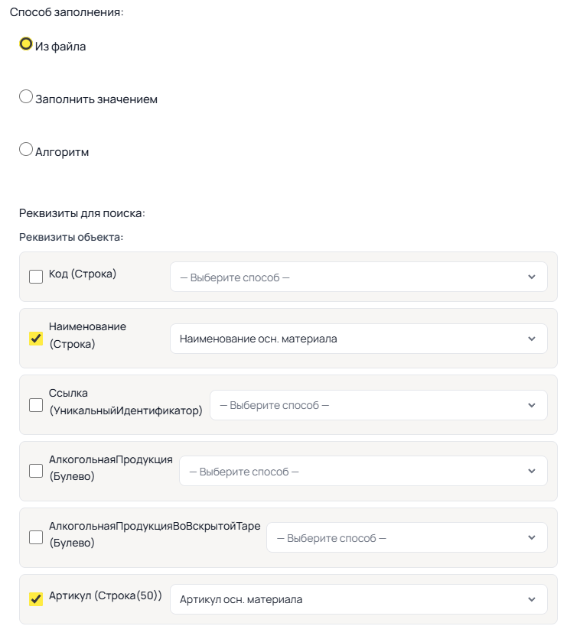Open the method dropdown for 'Код'
This screenshot has height=626, width=580.
(358, 277)
